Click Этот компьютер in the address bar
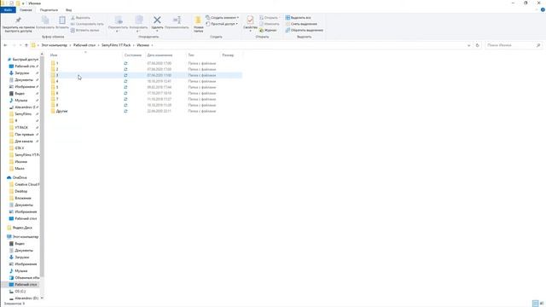546x307 pixels. pos(54,45)
